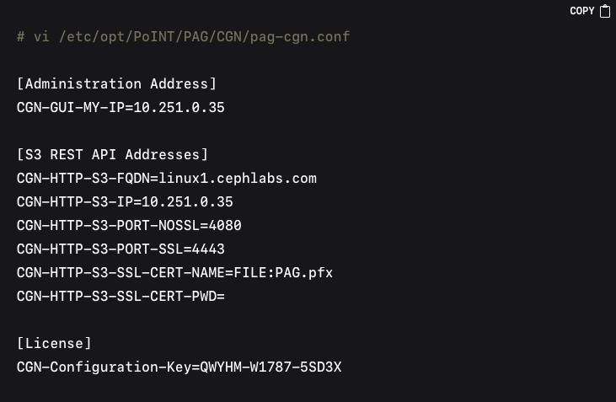
Task: Click the QWYHM-W1787-5SD3X license key
Action: [x=271, y=367]
